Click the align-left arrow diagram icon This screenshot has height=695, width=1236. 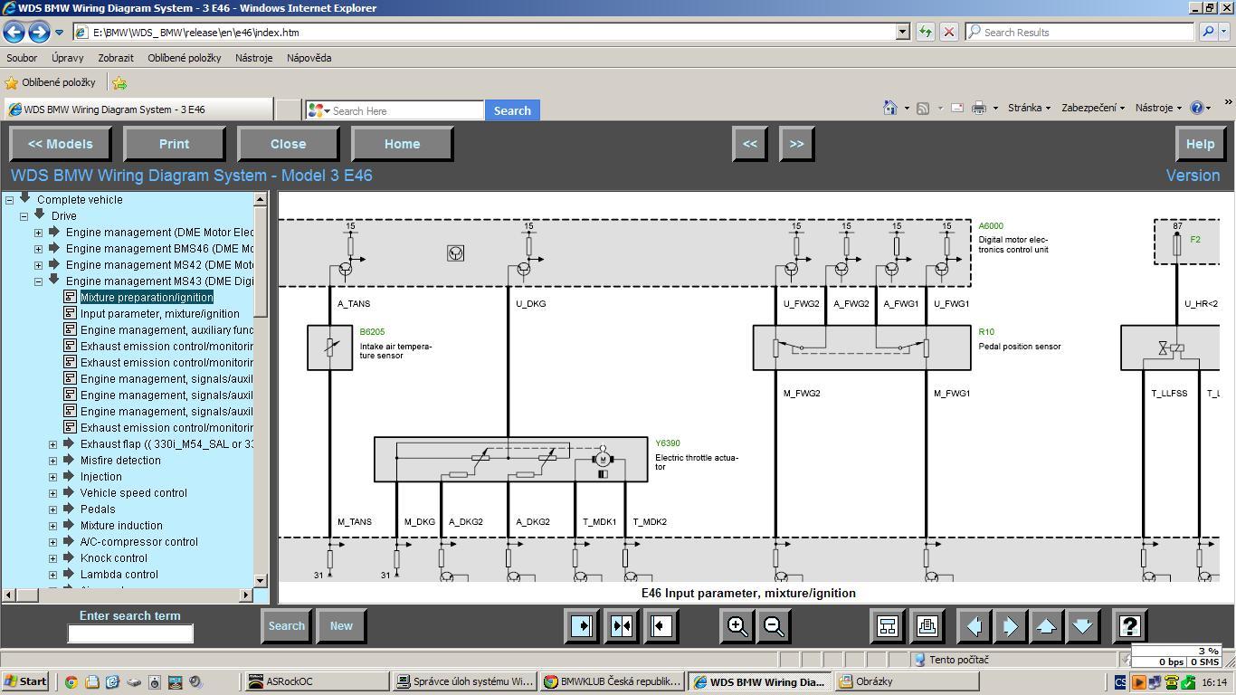click(661, 626)
